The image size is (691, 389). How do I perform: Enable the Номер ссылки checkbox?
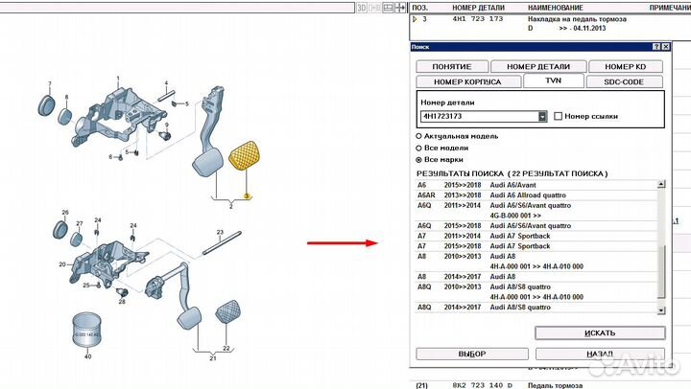pos(558,116)
